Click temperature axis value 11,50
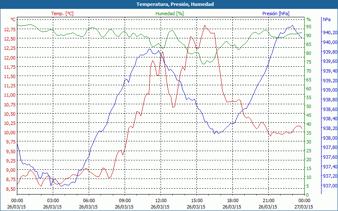 [x=10, y=76]
